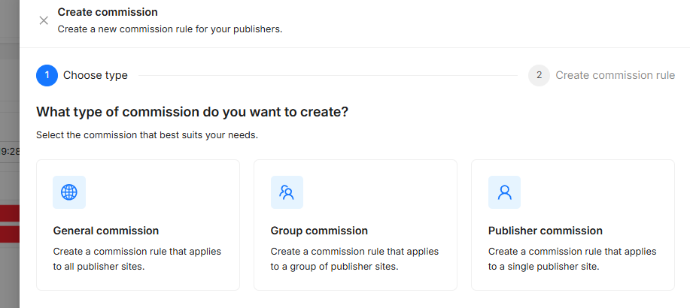Screen dimensions: 690x308
Task: Click the group people icon
Action: [x=287, y=192]
